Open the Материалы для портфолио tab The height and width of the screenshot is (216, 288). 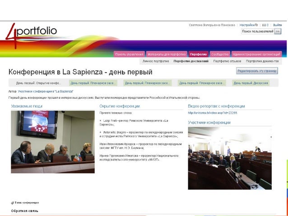tap(167, 54)
